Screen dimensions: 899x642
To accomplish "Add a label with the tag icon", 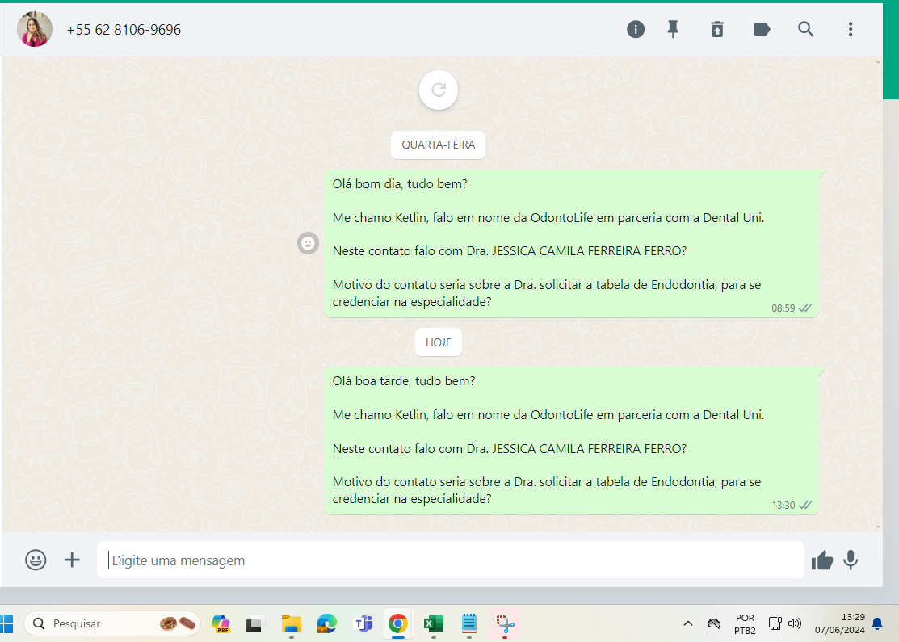I will point(762,29).
